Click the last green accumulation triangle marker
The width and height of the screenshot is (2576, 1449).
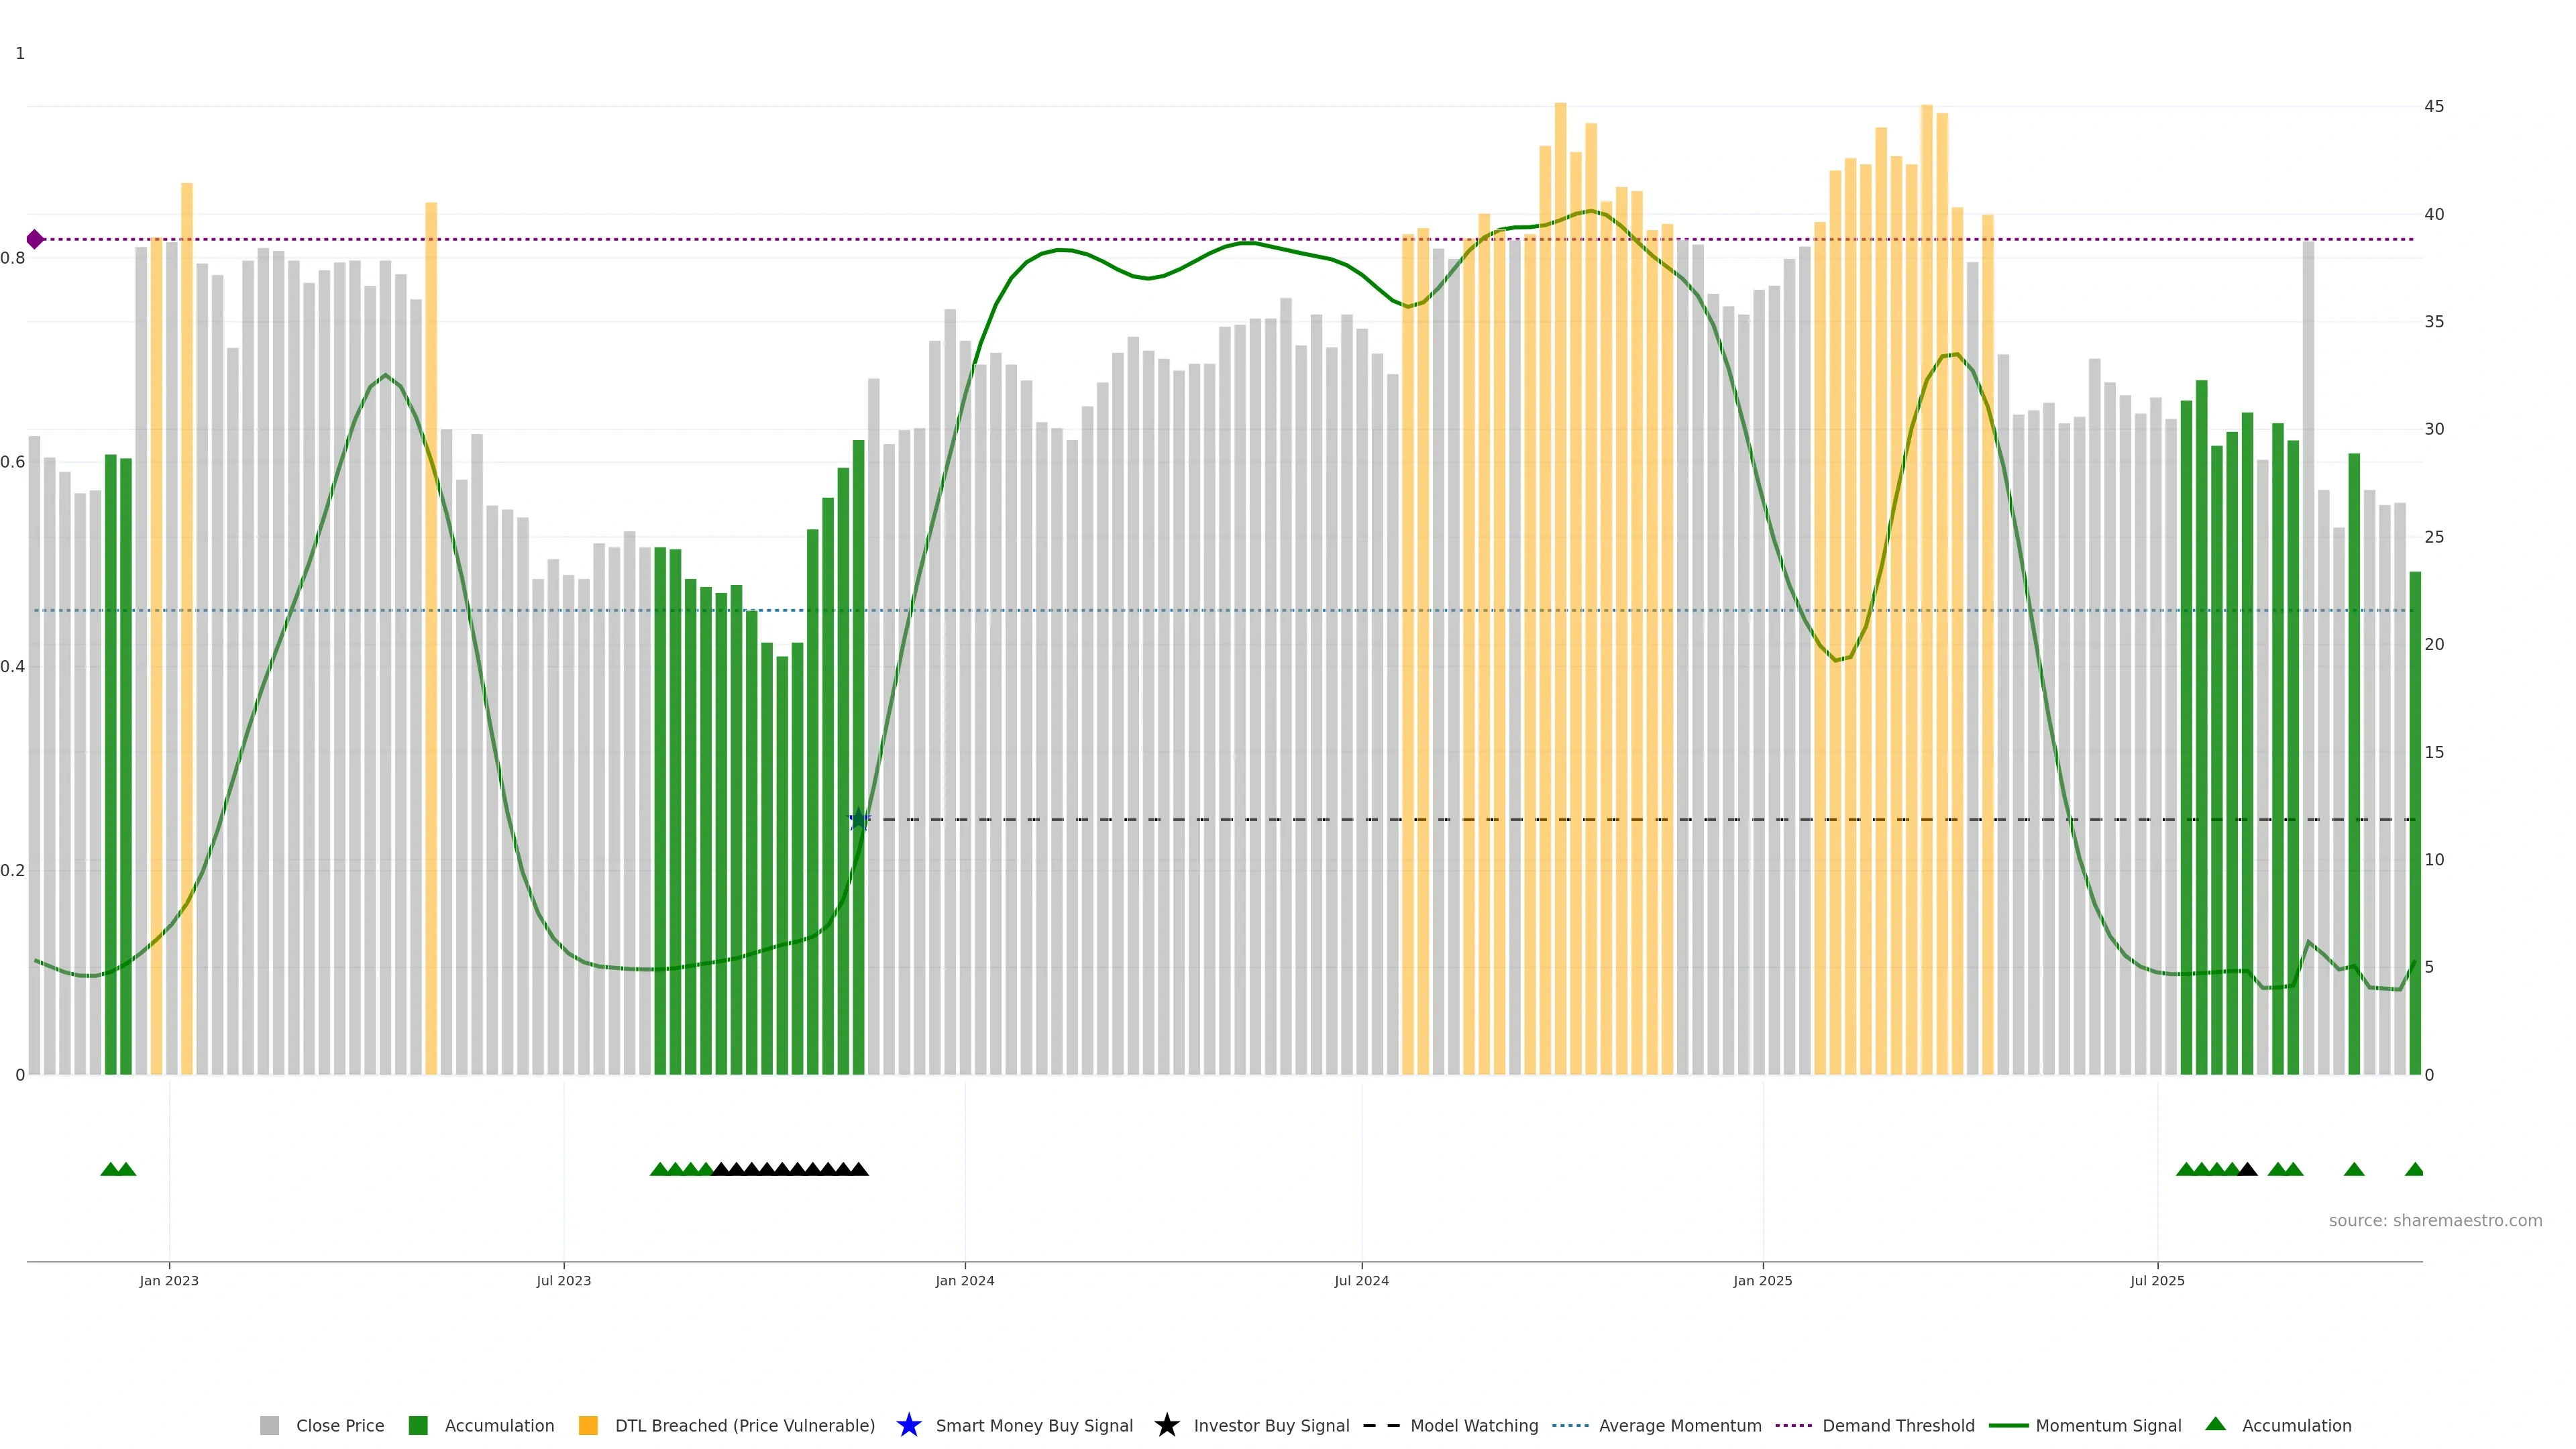tap(2414, 1169)
